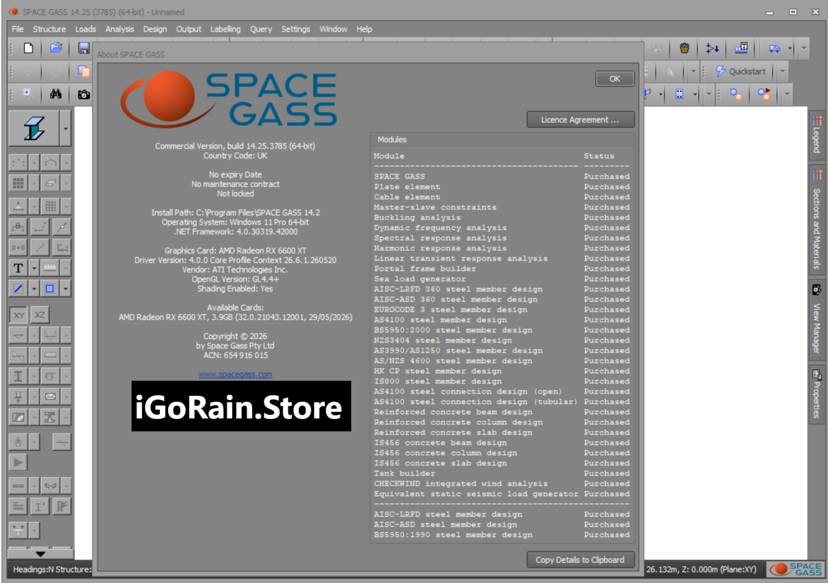Click the support restraint triangle icon
The image size is (828, 583).
tap(18, 206)
